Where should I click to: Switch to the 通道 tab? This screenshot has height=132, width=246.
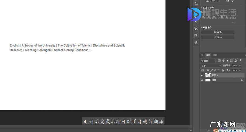215,55
